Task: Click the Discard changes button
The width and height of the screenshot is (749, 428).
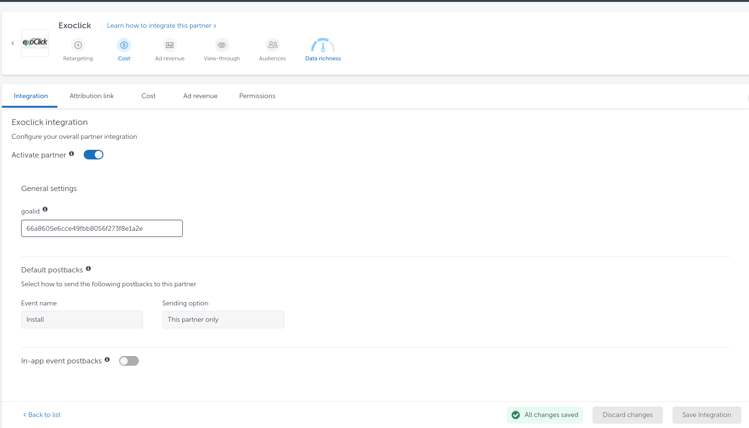Action: [x=627, y=415]
